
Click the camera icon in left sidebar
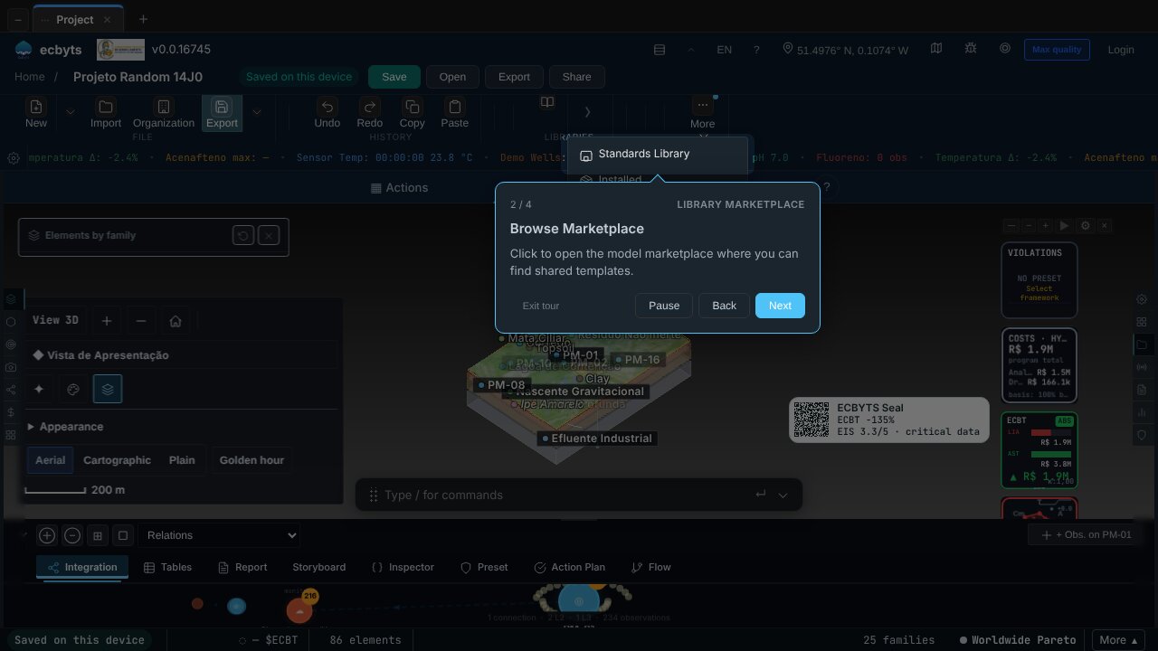[11, 367]
